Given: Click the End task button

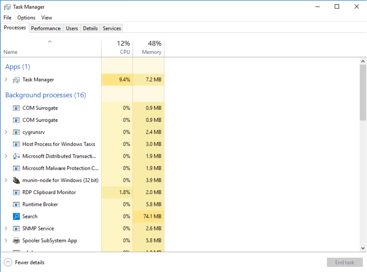Looking at the screenshot, I should coord(344,262).
